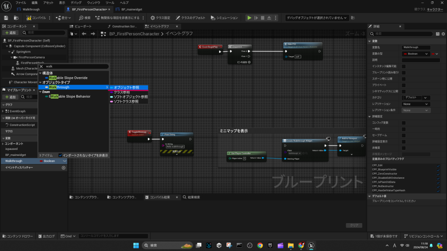Open the Details panel settings gear

click(x=443, y=34)
